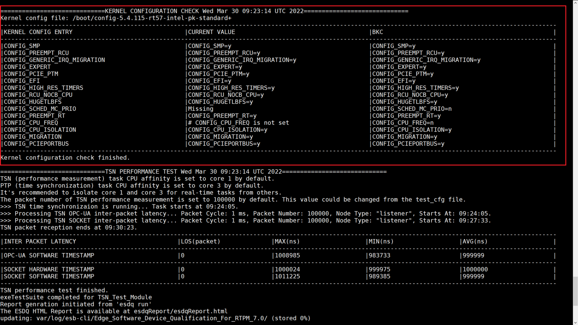Click the KERNEL CONFIG ENTRY column header
This screenshot has width=578, height=325.
click(38, 32)
